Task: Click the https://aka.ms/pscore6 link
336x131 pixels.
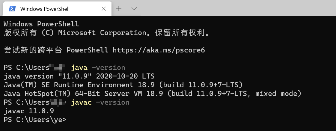Action: tap(159, 50)
